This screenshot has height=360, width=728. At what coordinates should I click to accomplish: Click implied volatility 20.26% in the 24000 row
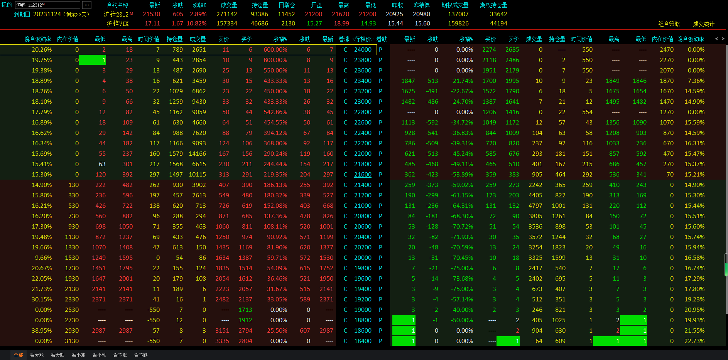[42, 50]
